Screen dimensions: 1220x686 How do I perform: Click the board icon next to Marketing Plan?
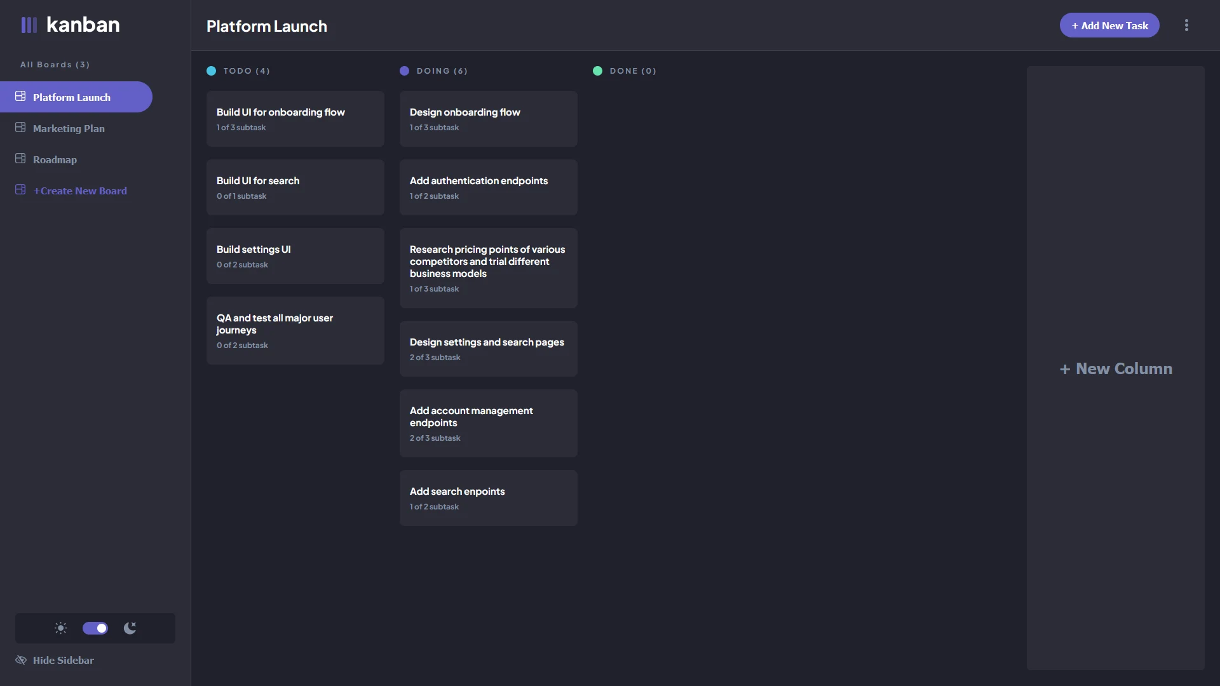tap(20, 128)
